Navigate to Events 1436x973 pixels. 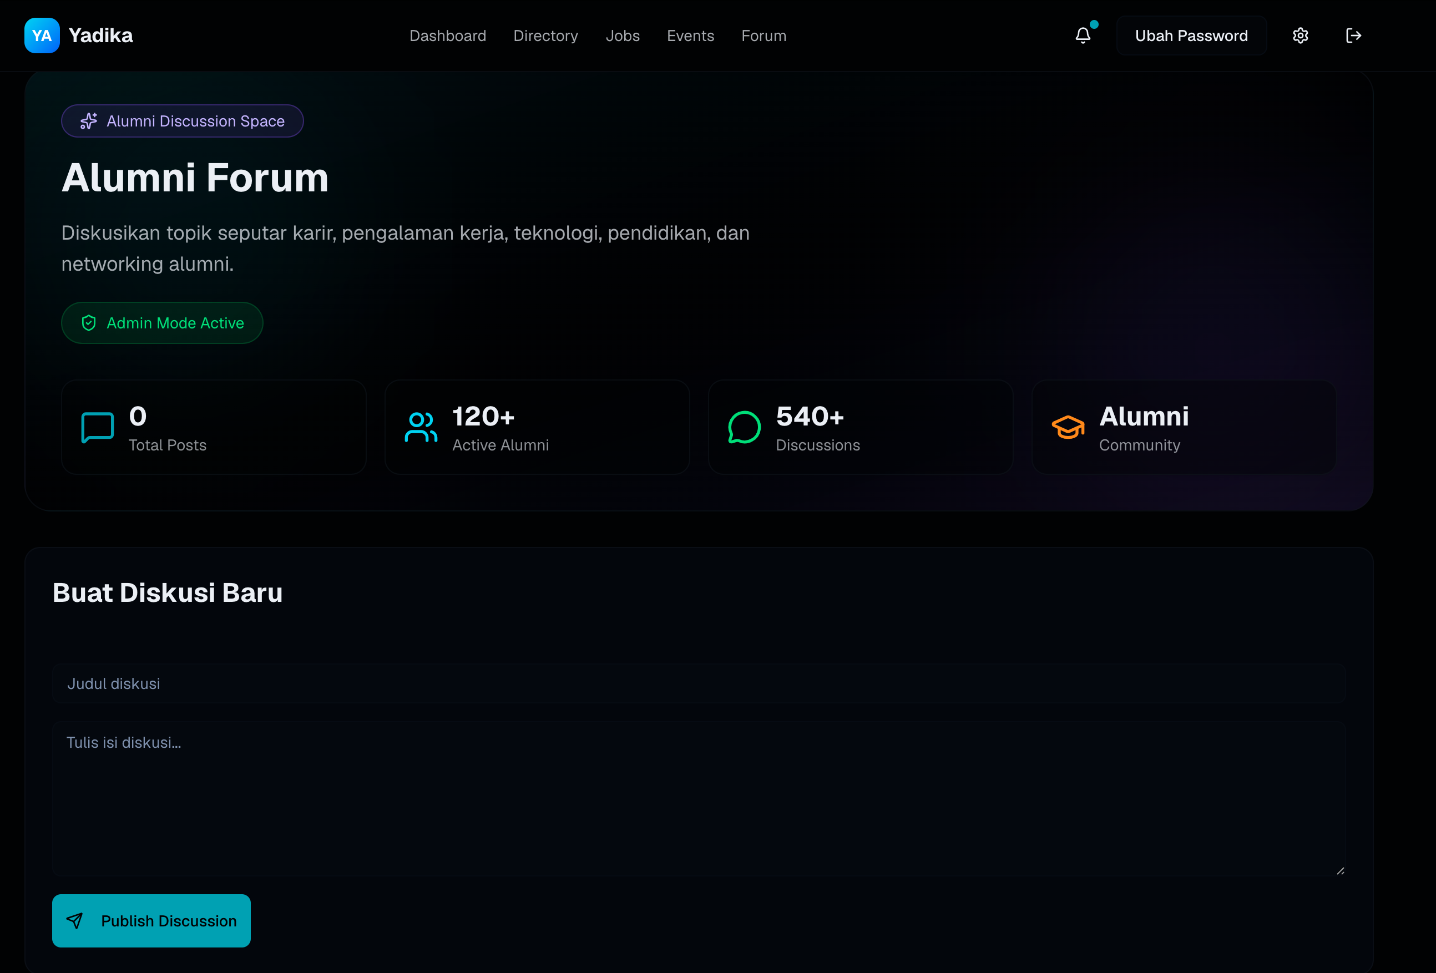click(x=690, y=36)
